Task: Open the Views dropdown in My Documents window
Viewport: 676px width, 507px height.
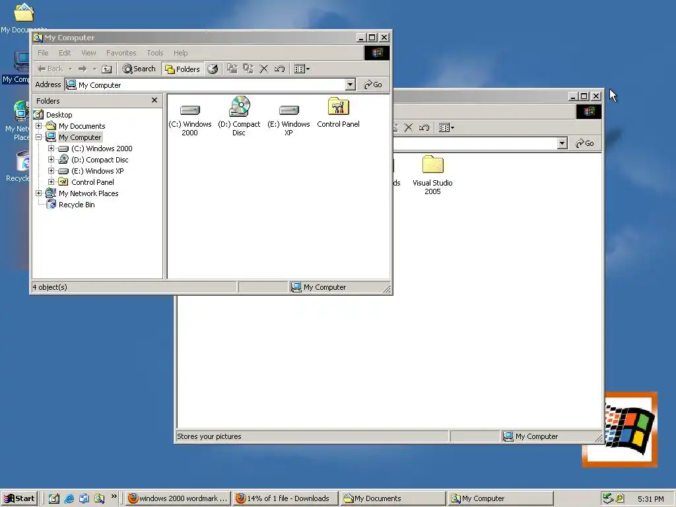Action: click(446, 127)
